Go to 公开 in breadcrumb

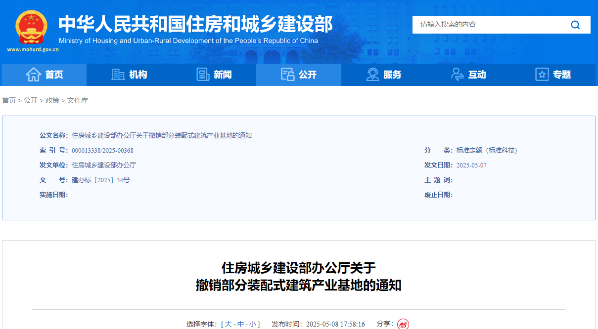(31, 100)
